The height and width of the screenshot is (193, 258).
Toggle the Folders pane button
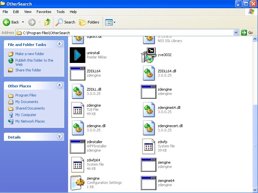(89, 22)
